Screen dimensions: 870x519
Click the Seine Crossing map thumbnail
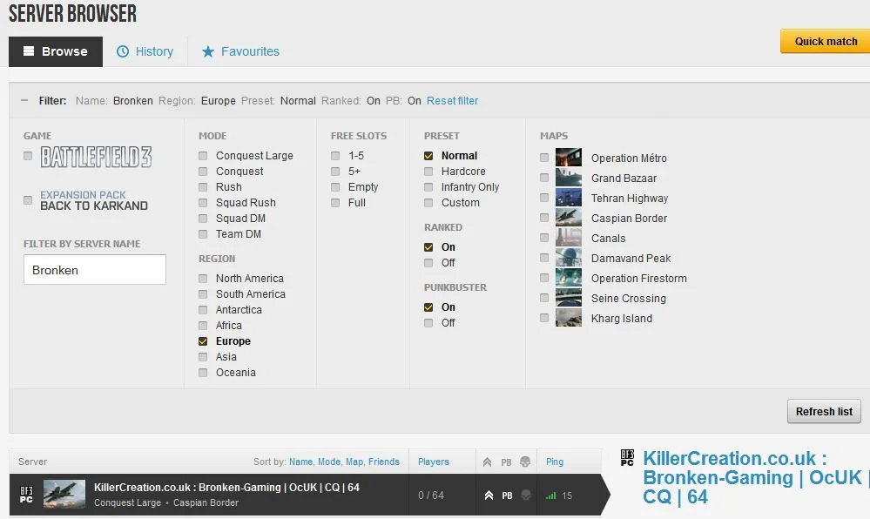click(x=569, y=298)
